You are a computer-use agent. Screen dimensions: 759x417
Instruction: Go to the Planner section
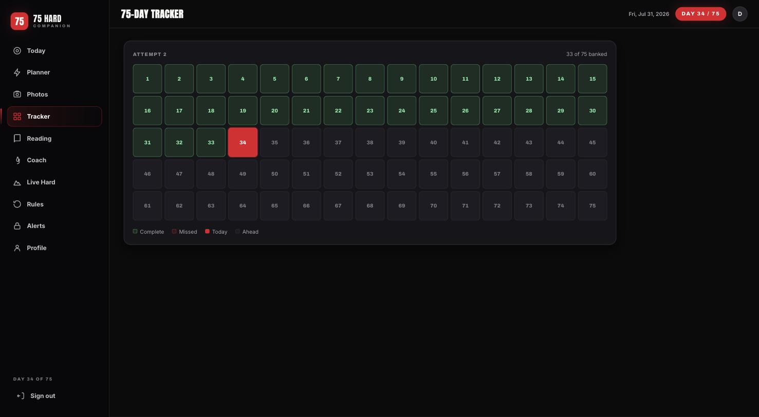point(54,72)
